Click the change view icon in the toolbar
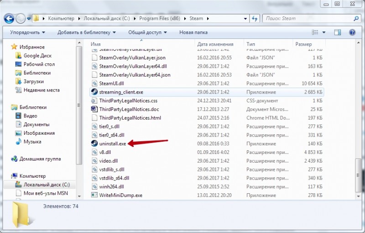The image size is (365, 233). tap(315, 32)
